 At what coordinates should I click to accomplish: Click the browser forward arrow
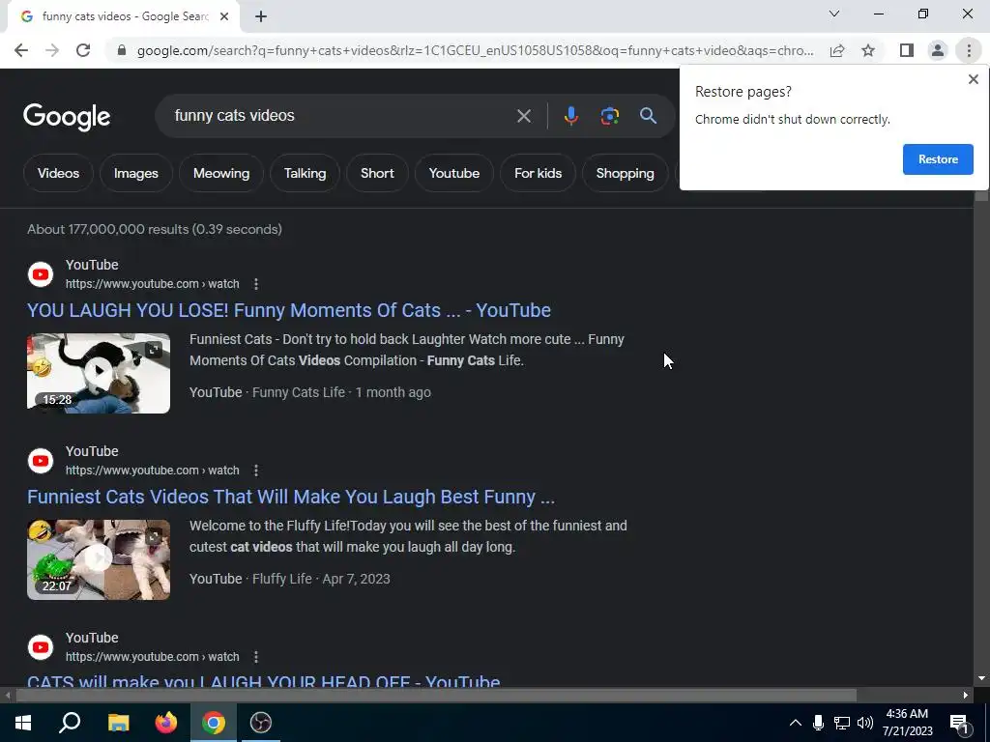(x=52, y=50)
